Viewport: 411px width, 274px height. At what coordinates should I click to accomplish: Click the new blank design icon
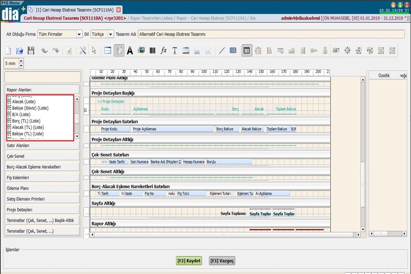click(8, 50)
